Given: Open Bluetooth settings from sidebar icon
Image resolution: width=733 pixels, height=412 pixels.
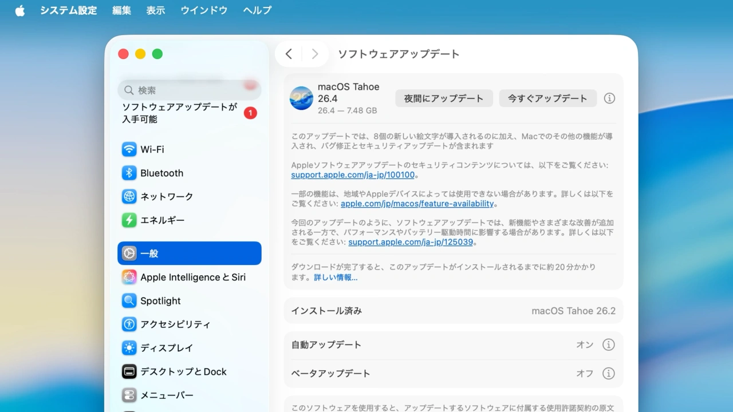Looking at the screenshot, I should point(129,173).
